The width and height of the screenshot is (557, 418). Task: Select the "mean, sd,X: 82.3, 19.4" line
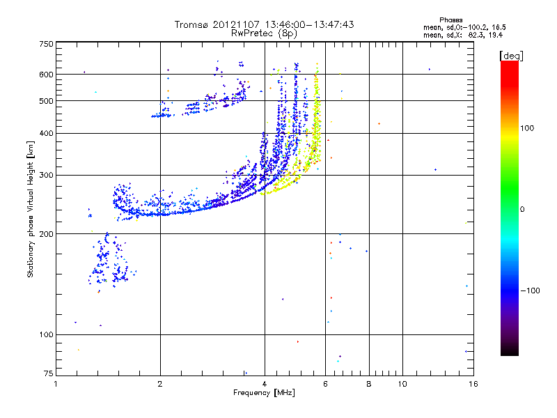tap(463, 35)
